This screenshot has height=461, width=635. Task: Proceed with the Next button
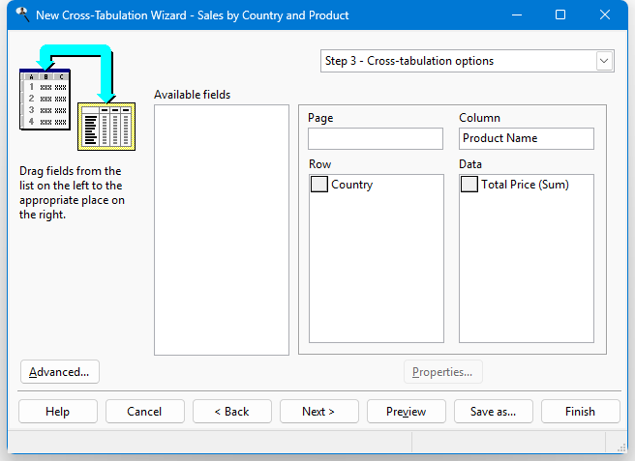[x=318, y=411]
